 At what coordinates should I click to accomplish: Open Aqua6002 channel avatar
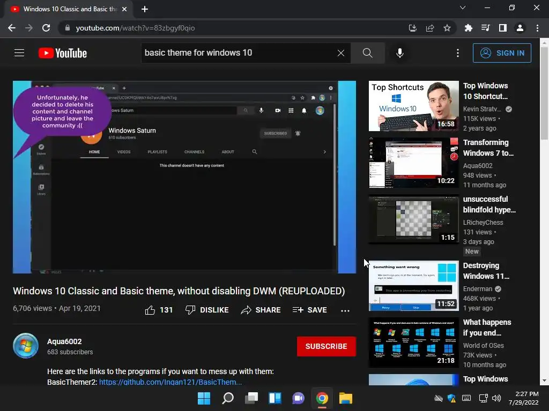pos(26,346)
